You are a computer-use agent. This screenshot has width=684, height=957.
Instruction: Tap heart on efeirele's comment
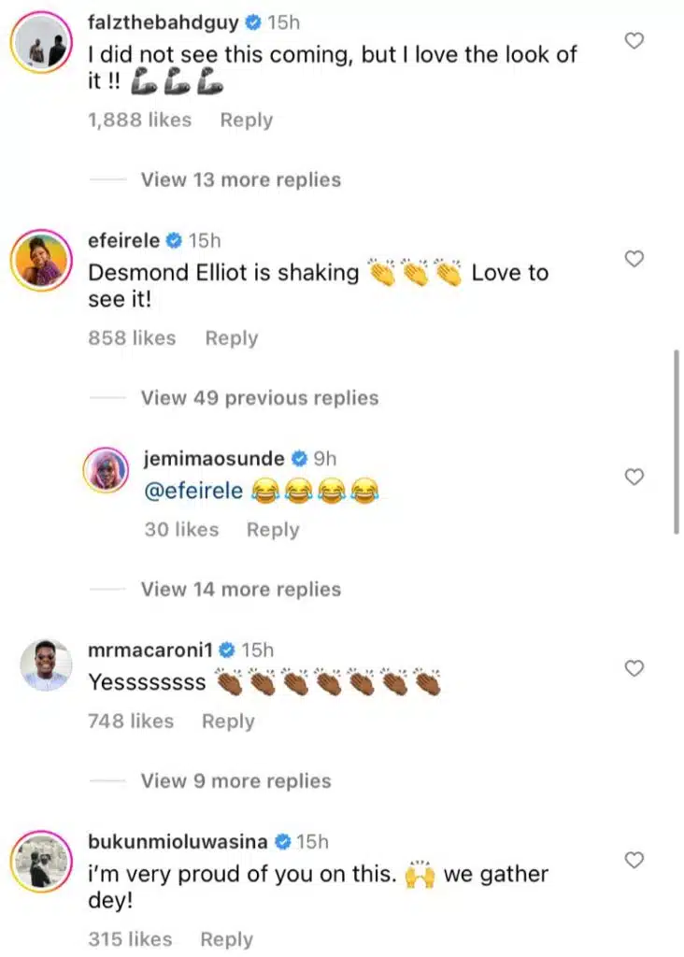[634, 259]
